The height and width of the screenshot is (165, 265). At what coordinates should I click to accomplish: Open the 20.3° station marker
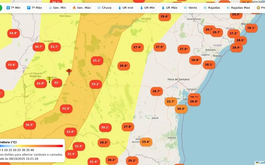click(181, 109)
